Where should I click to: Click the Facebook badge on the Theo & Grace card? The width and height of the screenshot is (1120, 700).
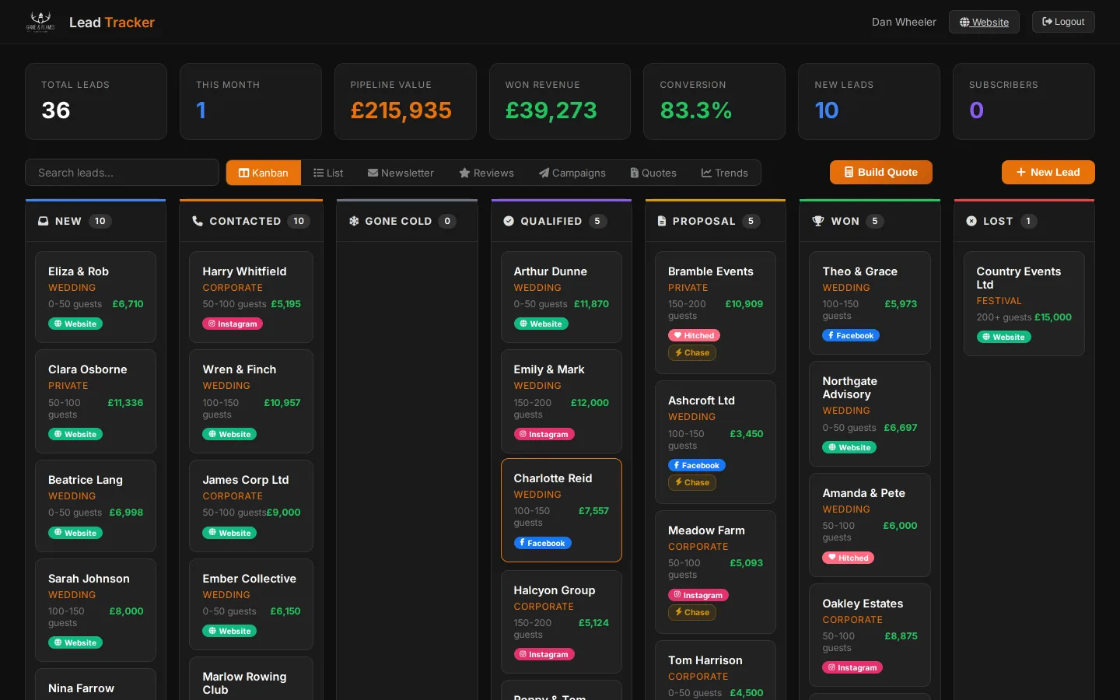pyautogui.click(x=851, y=335)
